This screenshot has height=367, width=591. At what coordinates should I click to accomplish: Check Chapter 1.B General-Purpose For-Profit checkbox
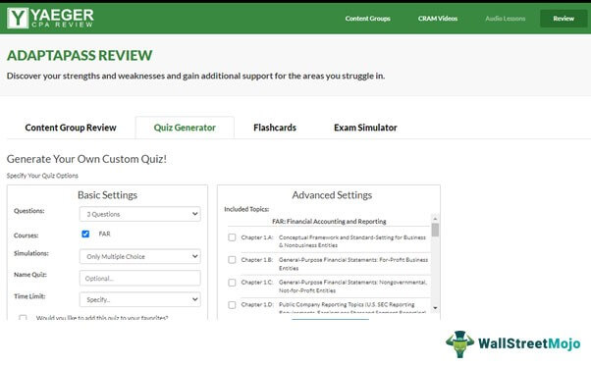point(232,260)
